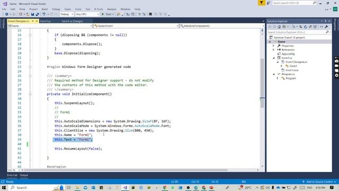Collapse InitializeComponent method outlining at line 29
Screen dimensions: 339x191
[x=30, y=94]
